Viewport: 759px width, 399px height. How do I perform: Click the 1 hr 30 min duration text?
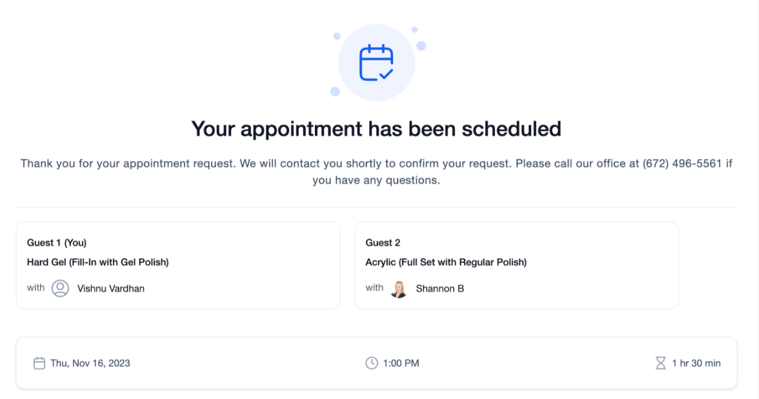point(696,363)
